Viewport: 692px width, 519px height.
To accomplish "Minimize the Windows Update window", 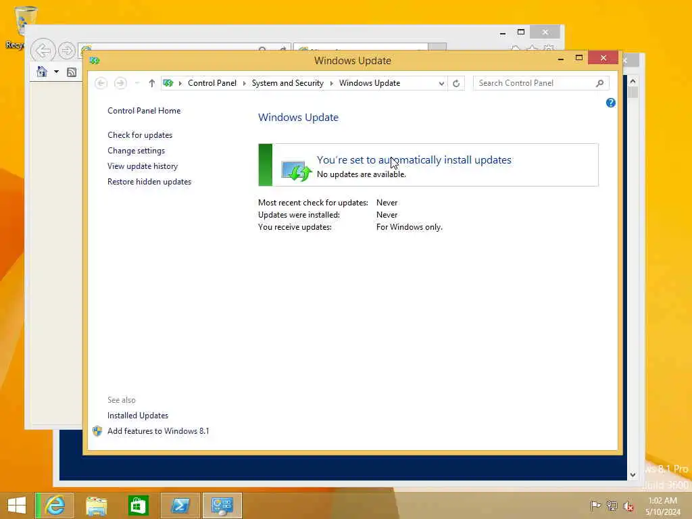I will 560,58.
